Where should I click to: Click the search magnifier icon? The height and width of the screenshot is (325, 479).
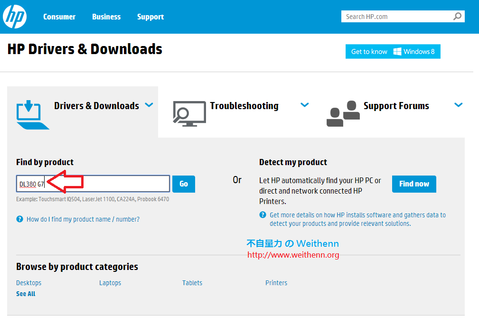457,16
